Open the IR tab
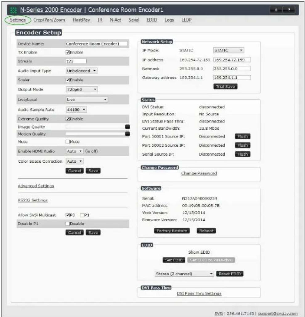This screenshot has width=305, height=317. 100,20
